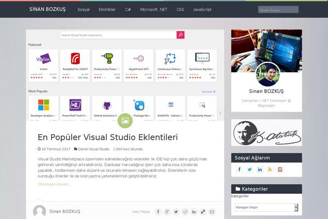Click the Sinan BOZKUŞ sidebar profile name
This screenshot has height=219, width=328.
[266, 91]
